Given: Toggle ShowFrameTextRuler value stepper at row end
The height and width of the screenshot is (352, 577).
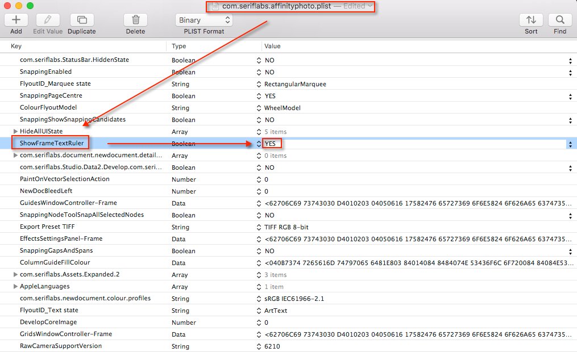Looking at the screenshot, I should point(570,144).
